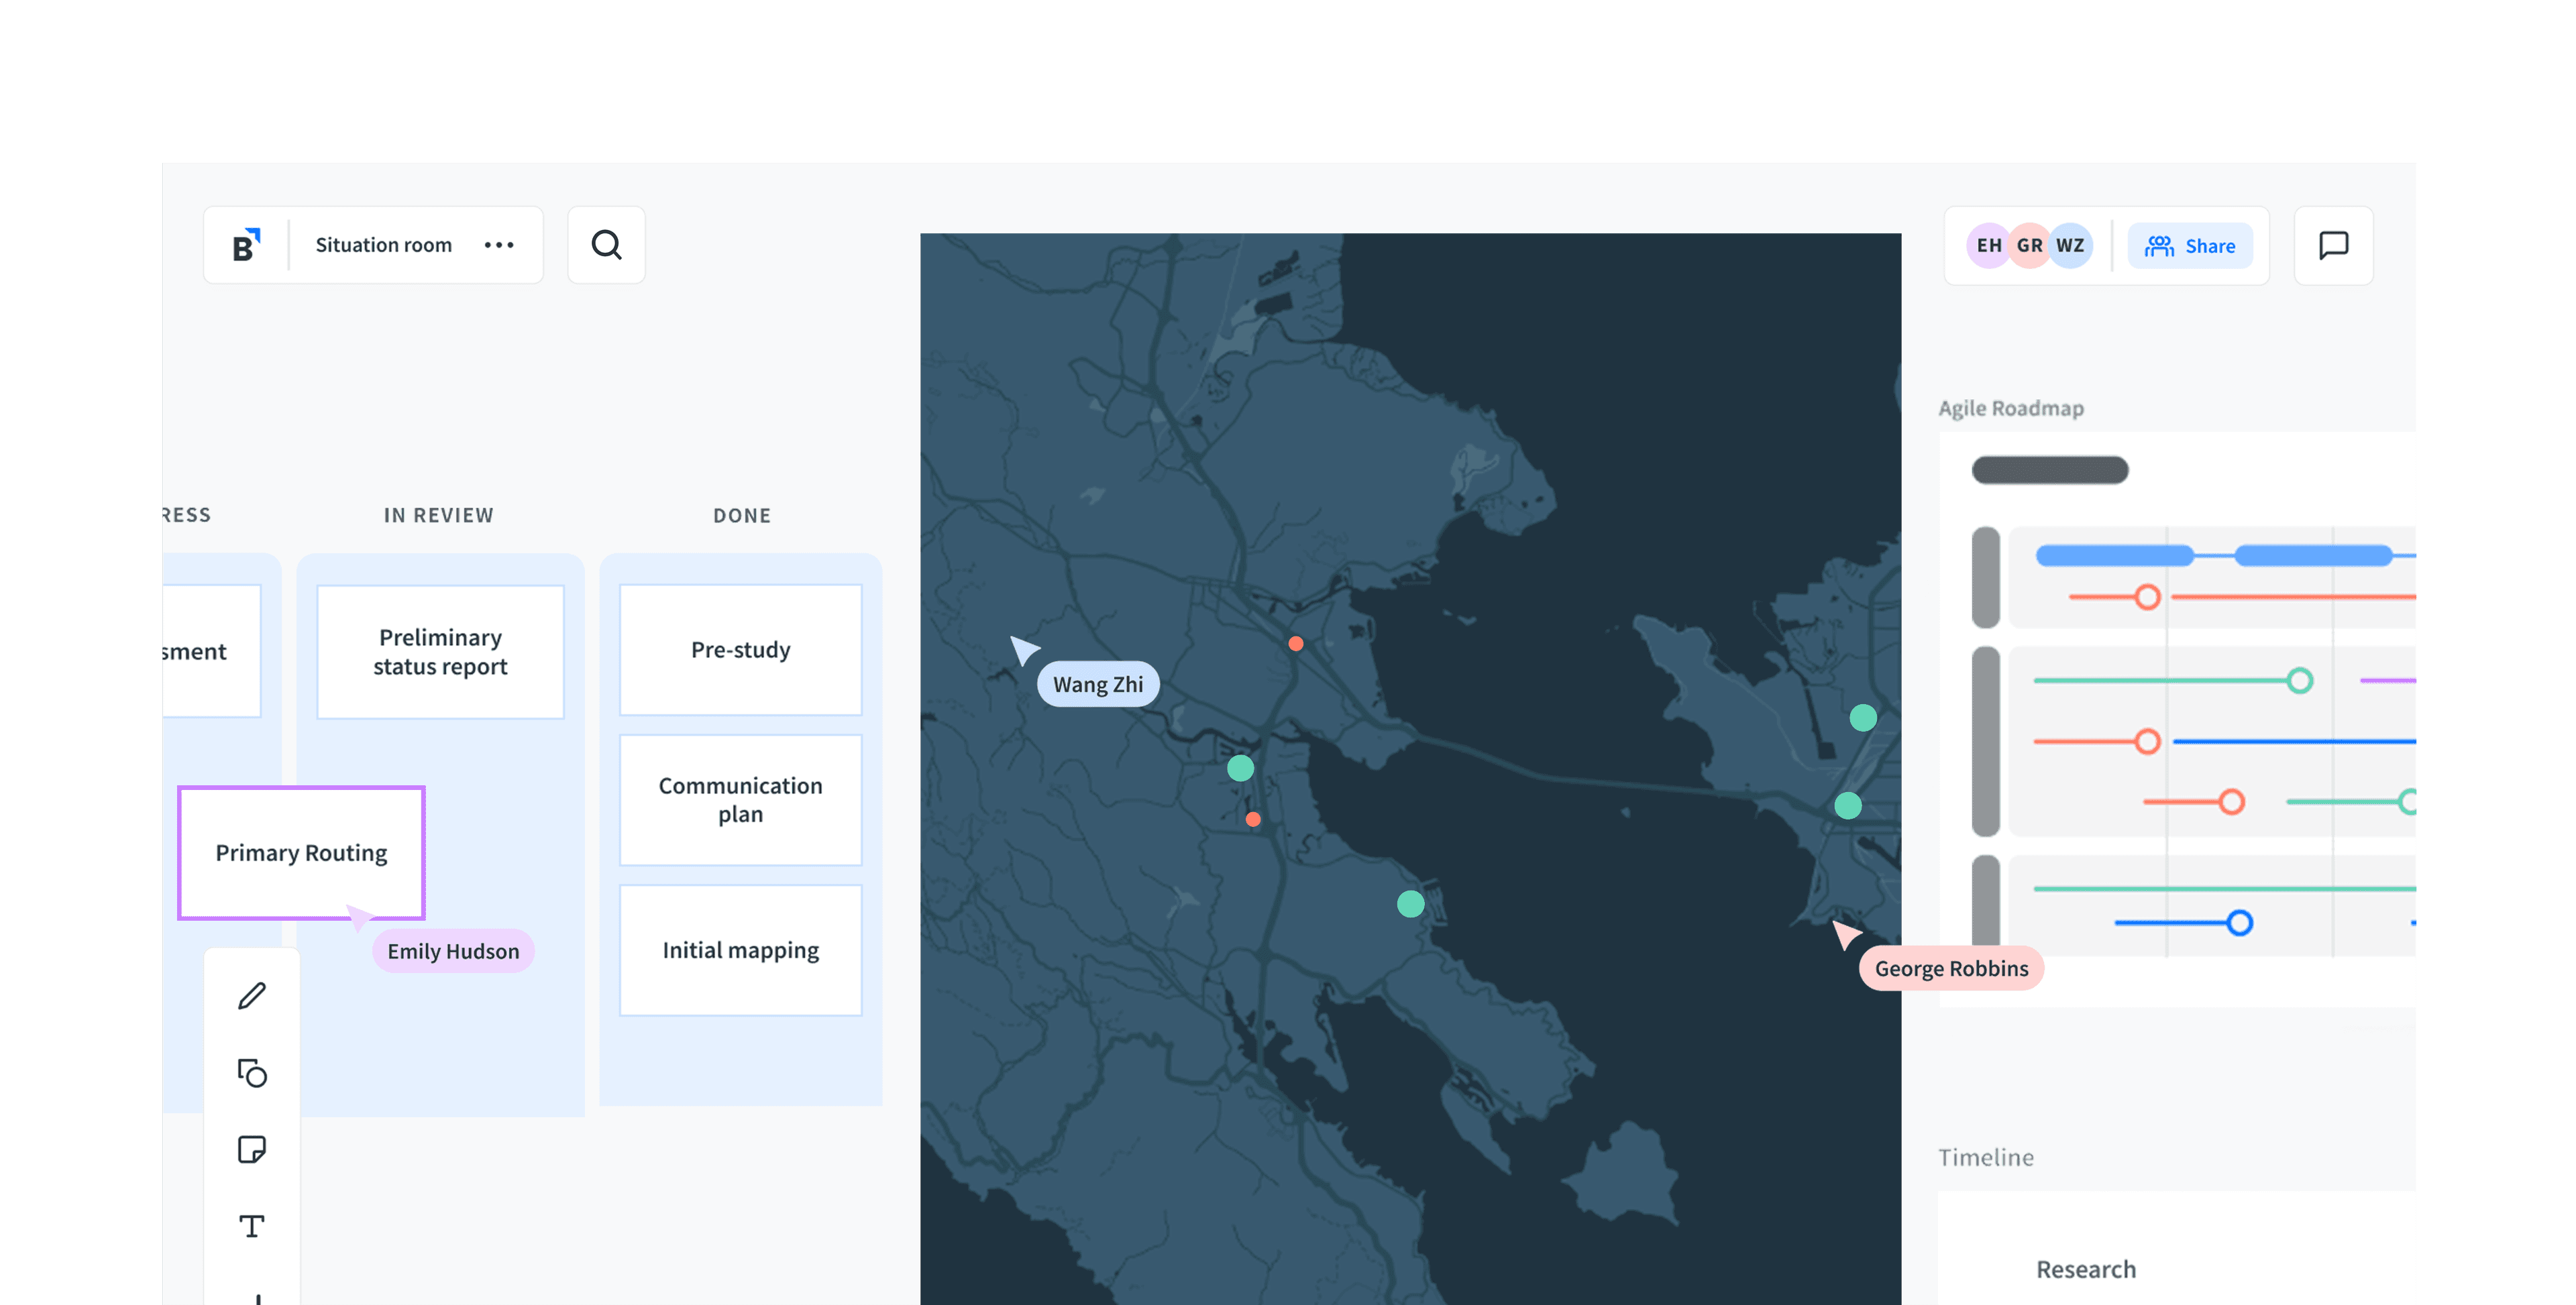Click the GR user avatar
Screen dimensions: 2576x1305
click(x=2029, y=246)
